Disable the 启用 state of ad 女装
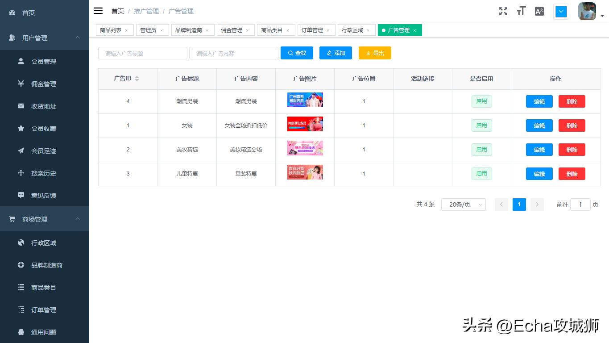This screenshot has height=343, width=609. 481,125
